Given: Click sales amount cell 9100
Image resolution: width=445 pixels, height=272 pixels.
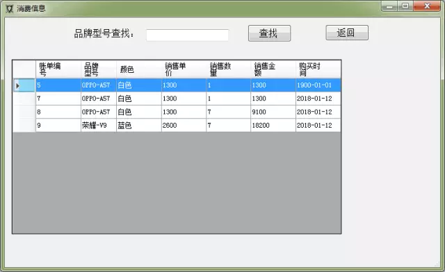Looking at the screenshot, I should click(273, 112).
